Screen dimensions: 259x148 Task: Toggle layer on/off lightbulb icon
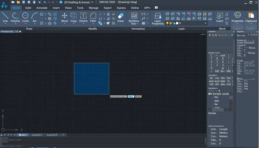(x=167, y=23)
